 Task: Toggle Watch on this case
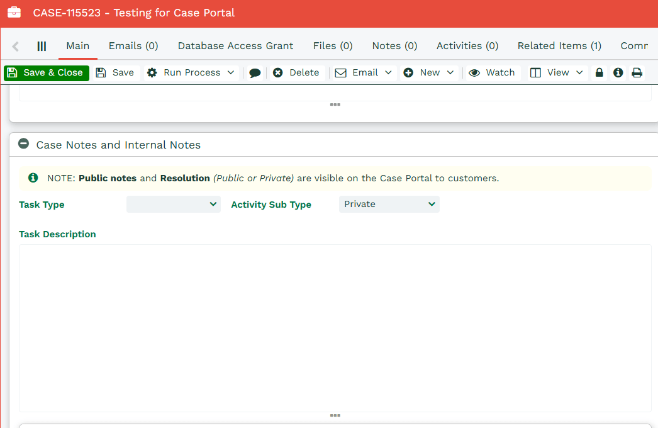pos(492,72)
